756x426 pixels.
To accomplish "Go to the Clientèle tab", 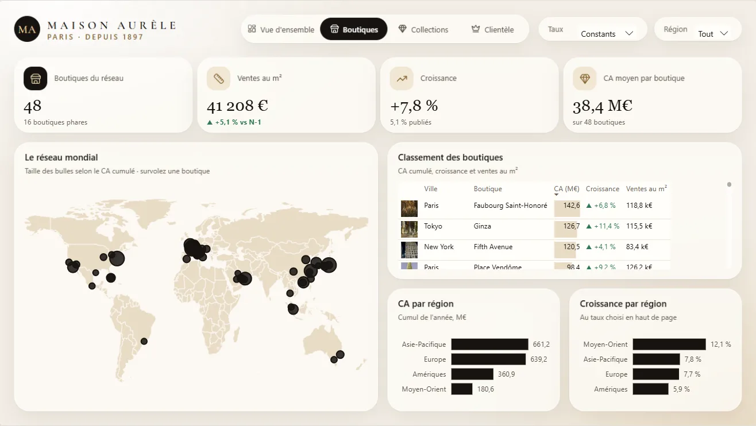I will [492, 29].
